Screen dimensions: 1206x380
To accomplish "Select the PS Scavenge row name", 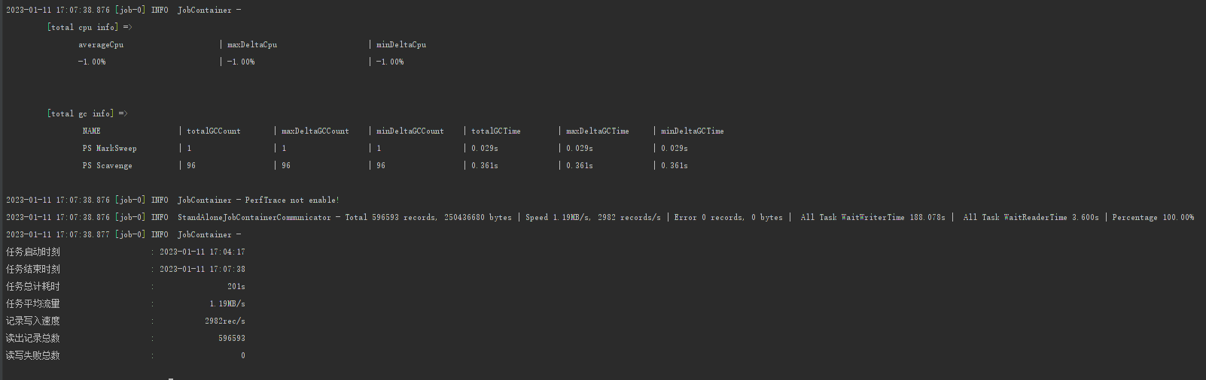I will pyautogui.click(x=108, y=166).
